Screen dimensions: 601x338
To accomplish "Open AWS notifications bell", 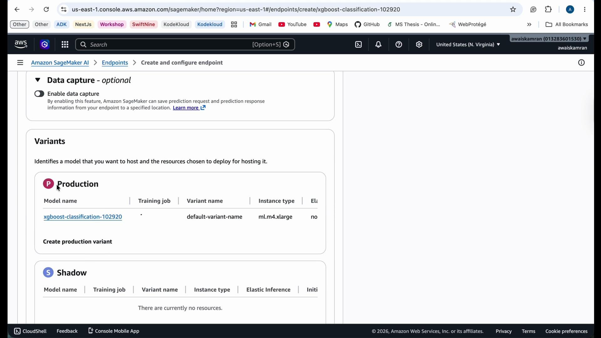I will 379,45.
